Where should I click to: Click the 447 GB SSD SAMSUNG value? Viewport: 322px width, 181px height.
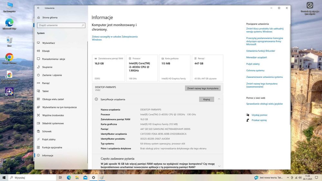(165, 129)
